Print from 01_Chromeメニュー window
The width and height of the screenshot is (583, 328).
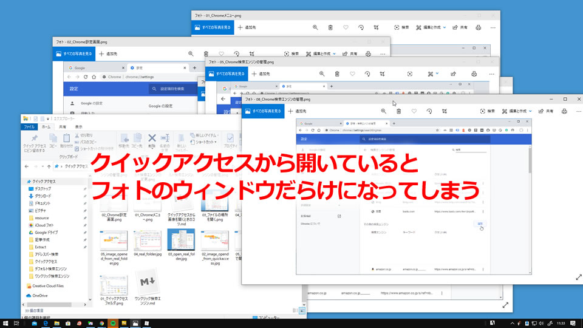478,27
